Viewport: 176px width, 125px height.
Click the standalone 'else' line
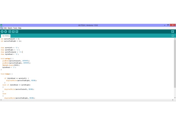click(x=4, y=94)
